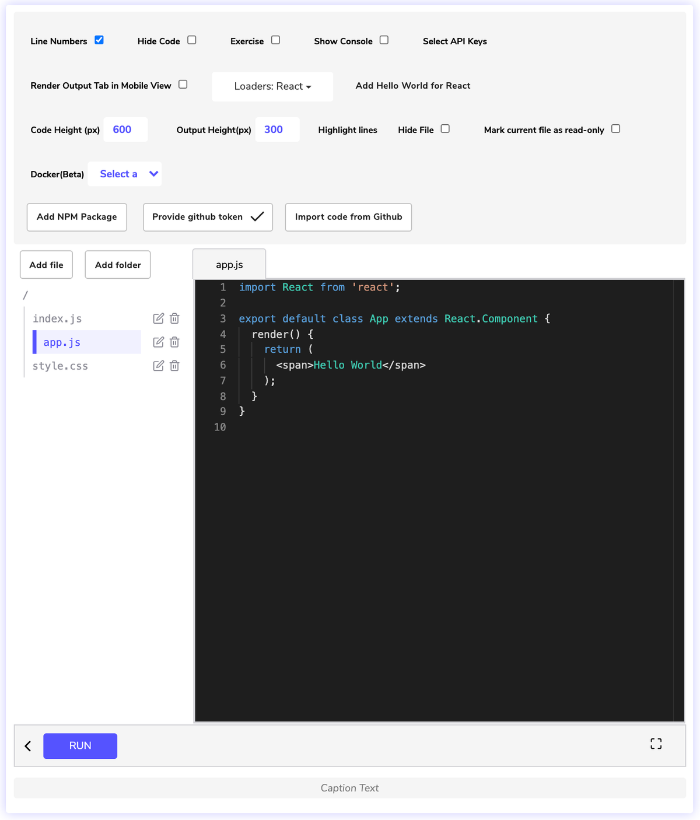700x820 pixels.
Task: Delete index.js with its trash icon
Action: (174, 318)
